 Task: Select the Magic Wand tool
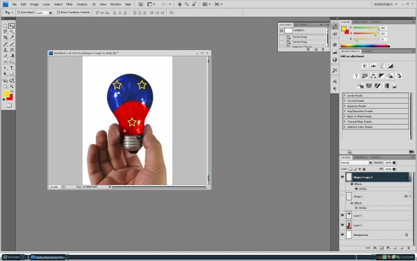coord(11,32)
